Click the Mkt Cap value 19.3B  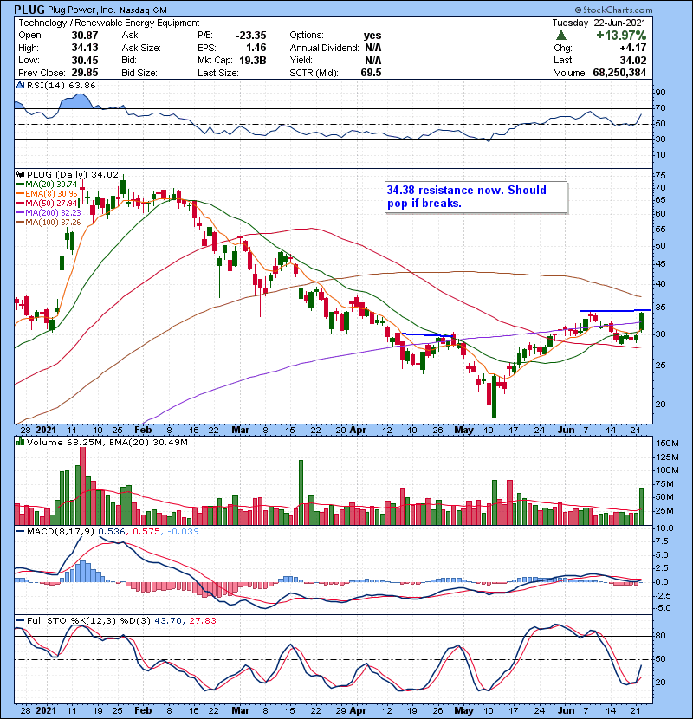click(x=253, y=60)
